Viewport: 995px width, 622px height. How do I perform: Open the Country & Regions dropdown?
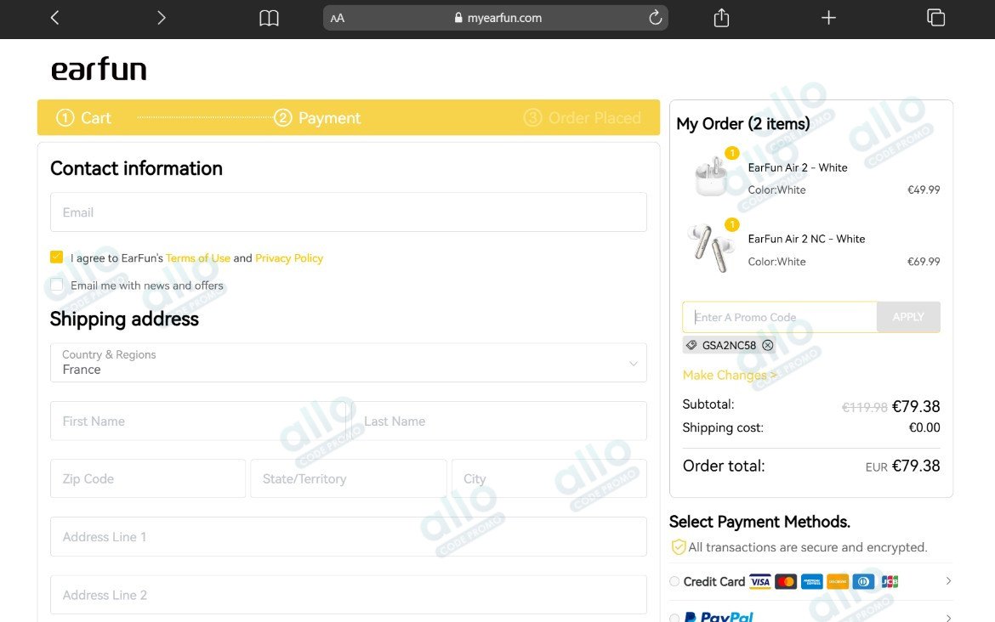tap(349, 363)
